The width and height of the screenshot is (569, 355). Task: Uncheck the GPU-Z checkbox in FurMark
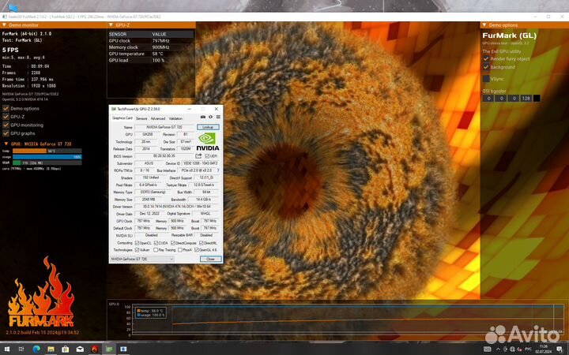(x=6, y=117)
